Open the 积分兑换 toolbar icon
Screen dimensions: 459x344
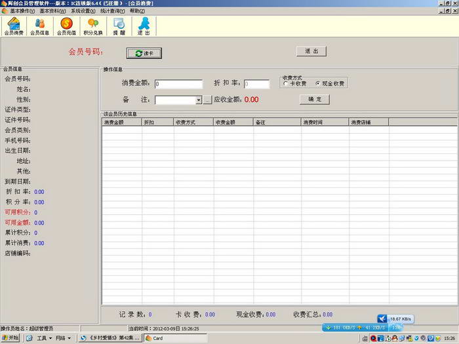93,26
